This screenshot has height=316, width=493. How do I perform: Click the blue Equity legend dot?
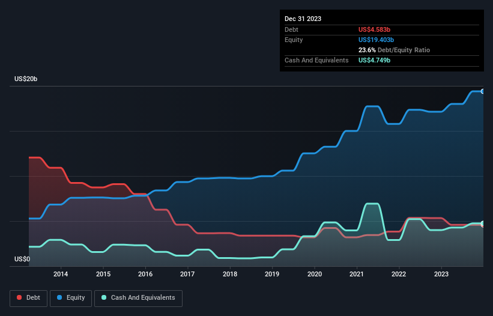pyautogui.click(x=59, y=297)
